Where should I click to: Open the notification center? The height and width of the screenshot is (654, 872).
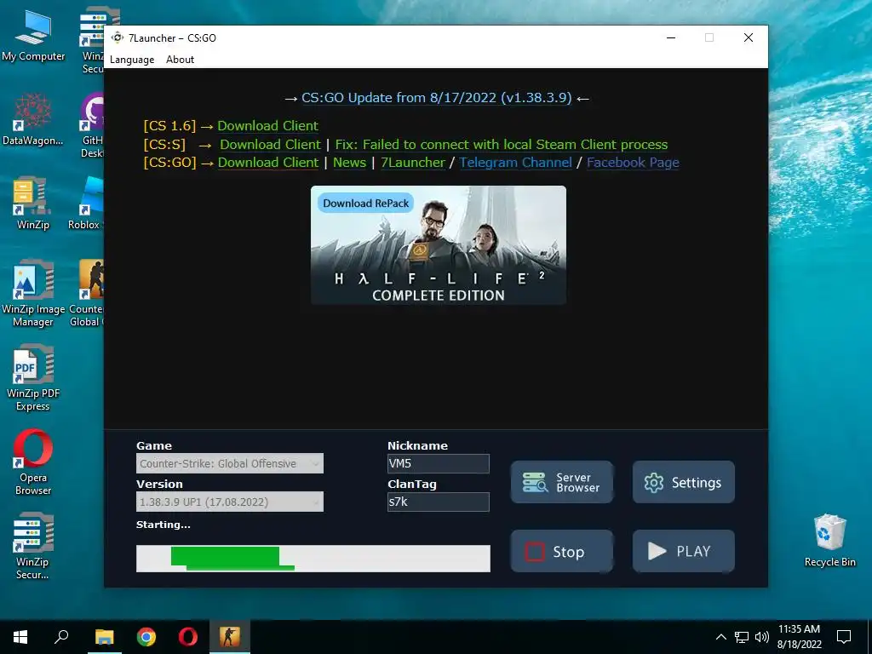point(844,637)
